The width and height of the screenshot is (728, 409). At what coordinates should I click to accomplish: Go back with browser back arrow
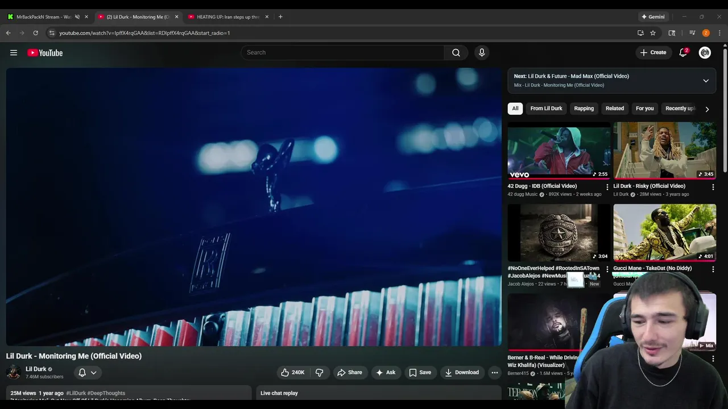pos(9,33)
